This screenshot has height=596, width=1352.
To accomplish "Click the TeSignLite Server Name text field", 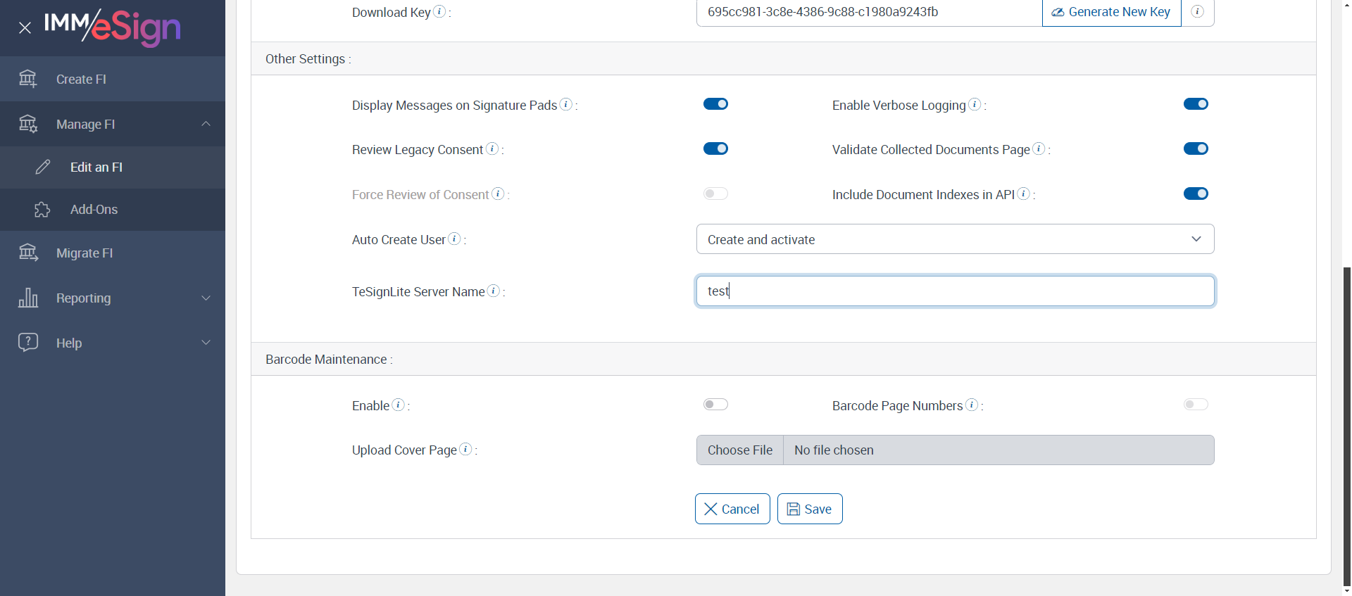I will coord(955,291).
